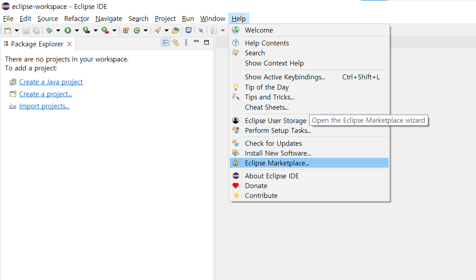The height and width of the screenshot is (280, 476).
Task: Open the New wizard dropdown arrow
Action: [x=17, y=30]
